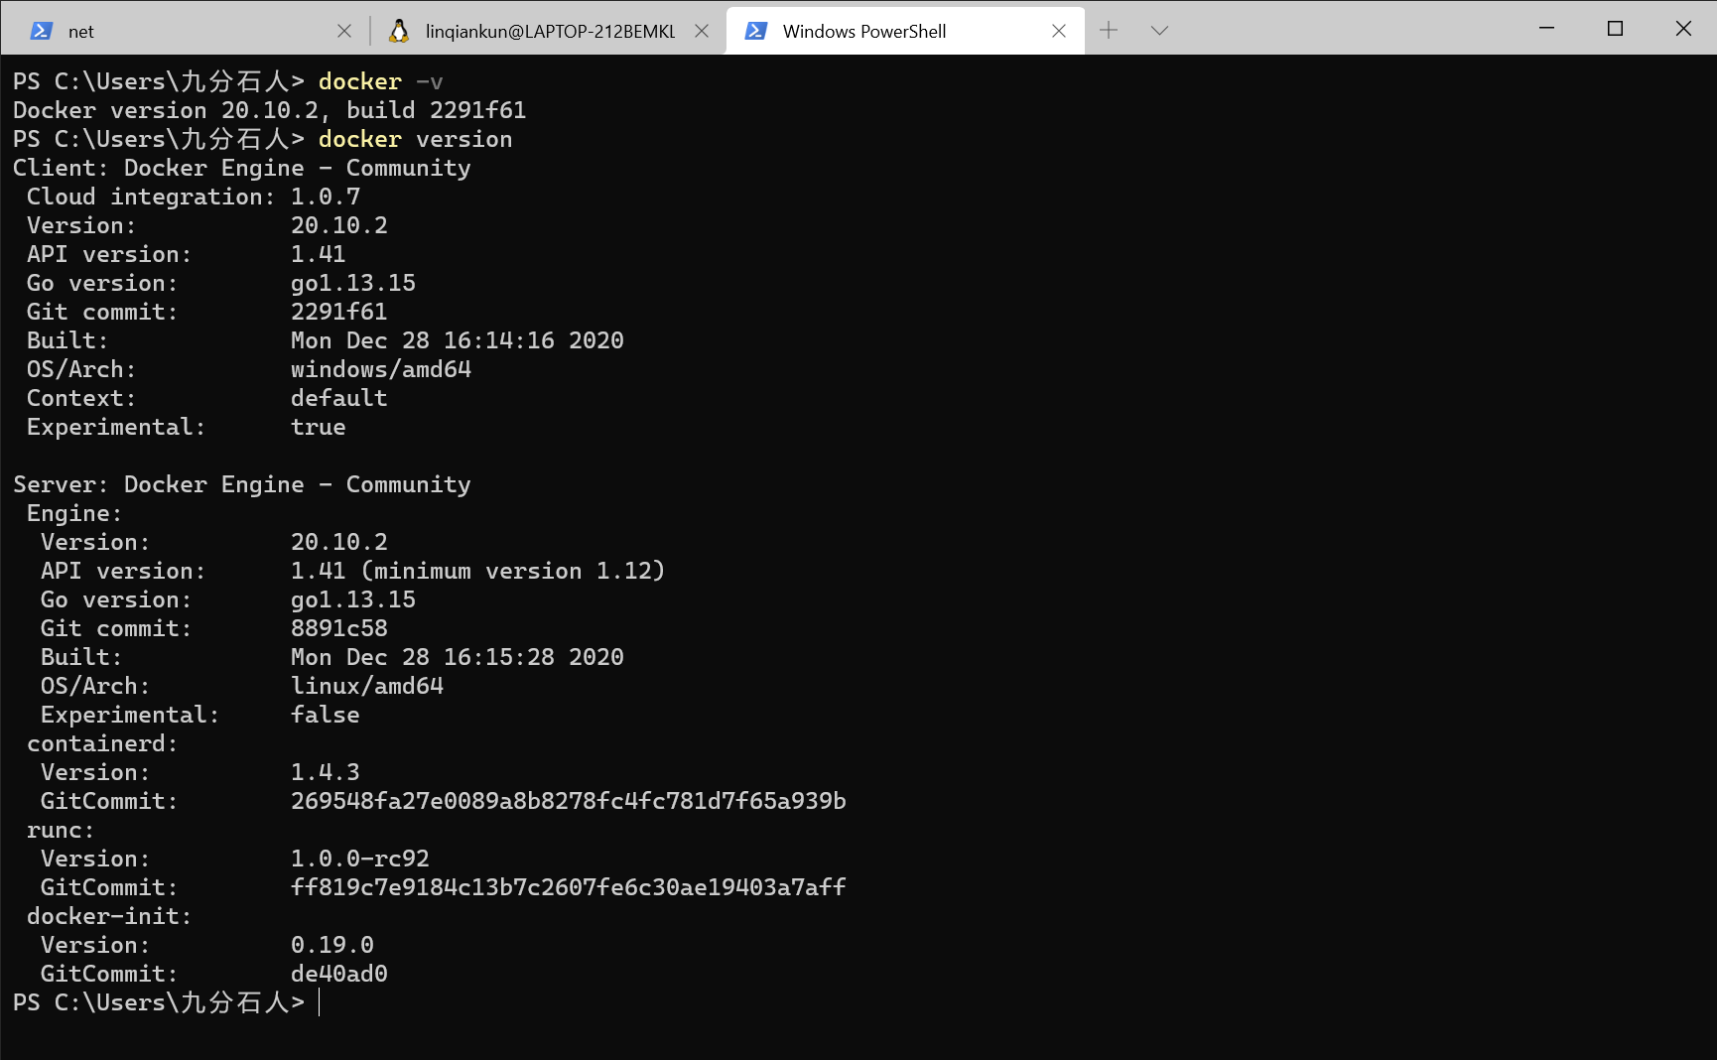Click the "Server: Docker Engine" heading line
This screenshot has height=1060, width=1717.
point(241,484)
